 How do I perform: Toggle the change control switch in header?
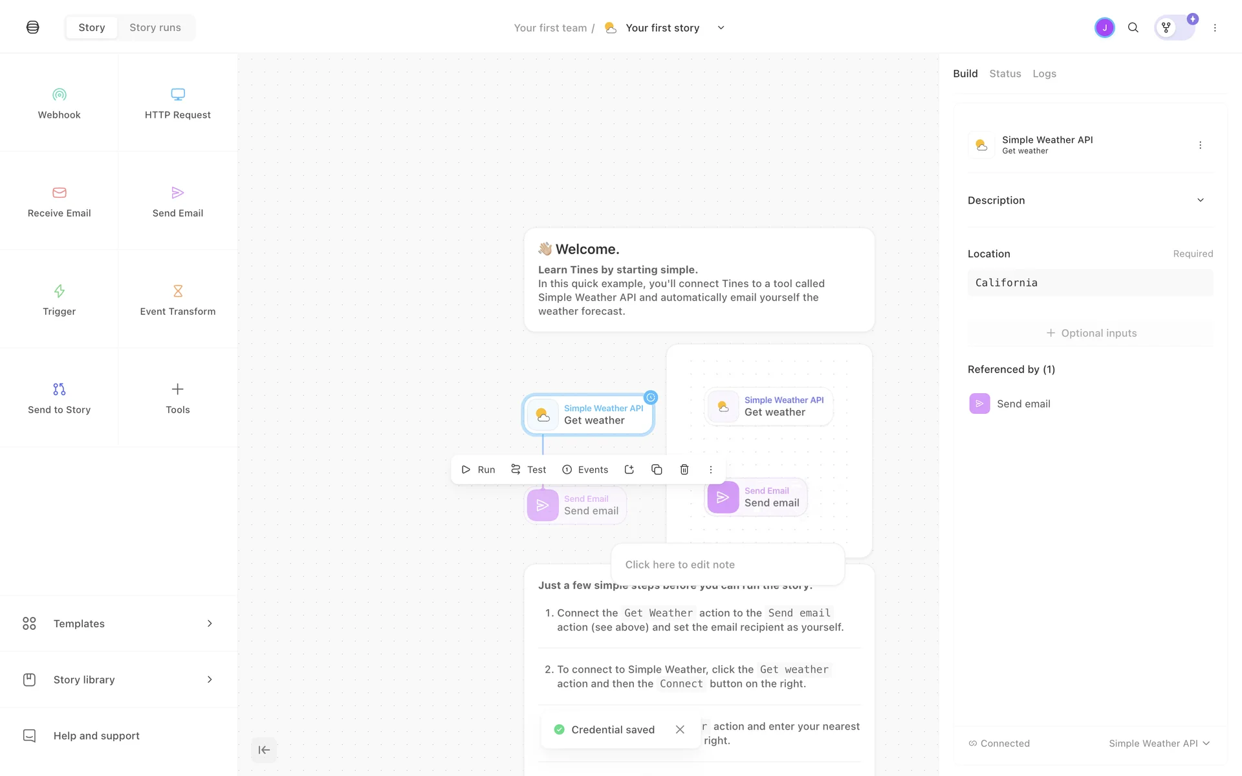(x=1175, y=28)
